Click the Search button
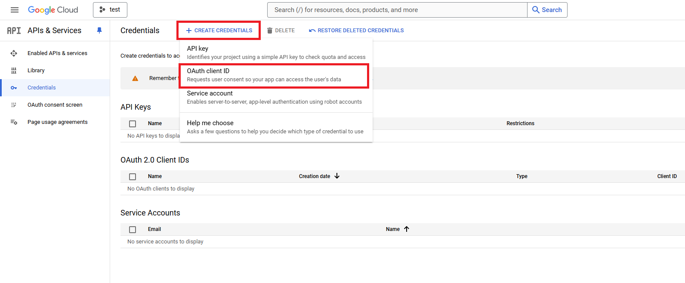This screenshot has height=283, width=685. (547, 10)
